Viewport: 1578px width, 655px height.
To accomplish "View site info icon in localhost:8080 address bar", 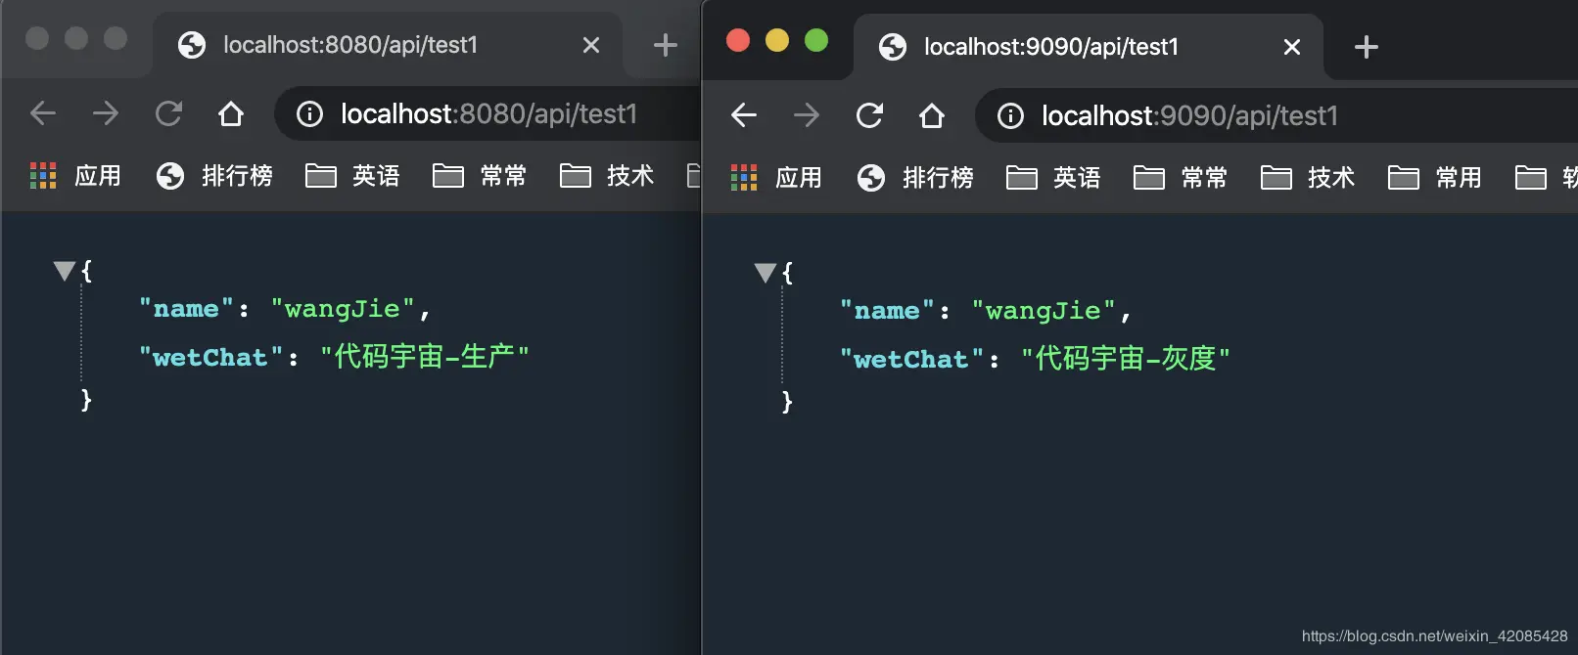I will (310, 114).
